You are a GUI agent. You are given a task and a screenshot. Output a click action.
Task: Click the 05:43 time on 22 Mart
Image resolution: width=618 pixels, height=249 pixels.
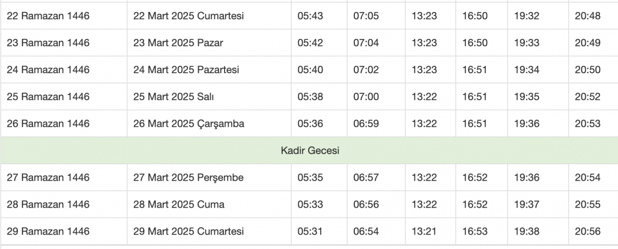[310, 16]
